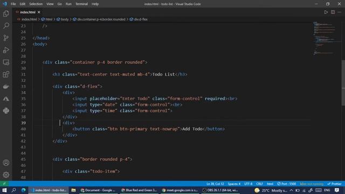Open editor More Actions ellipsis

coord(340,12)
